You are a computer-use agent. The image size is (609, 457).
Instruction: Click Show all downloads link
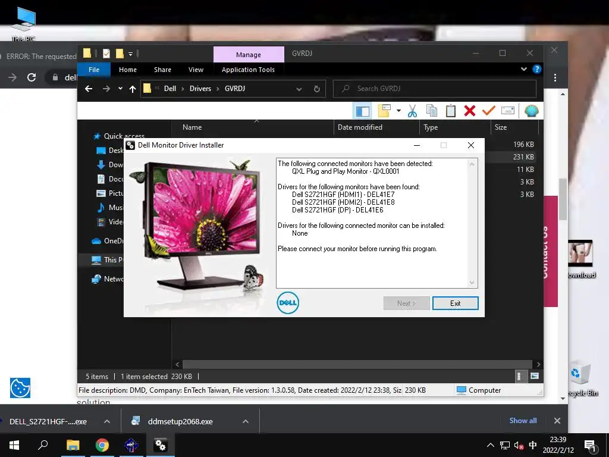[523, 421]
